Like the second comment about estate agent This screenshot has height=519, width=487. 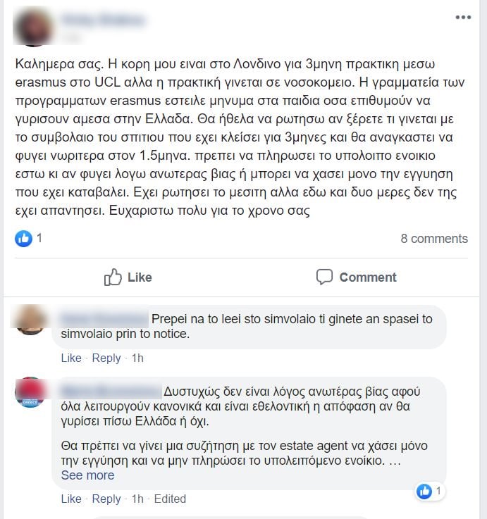point(71,499)
